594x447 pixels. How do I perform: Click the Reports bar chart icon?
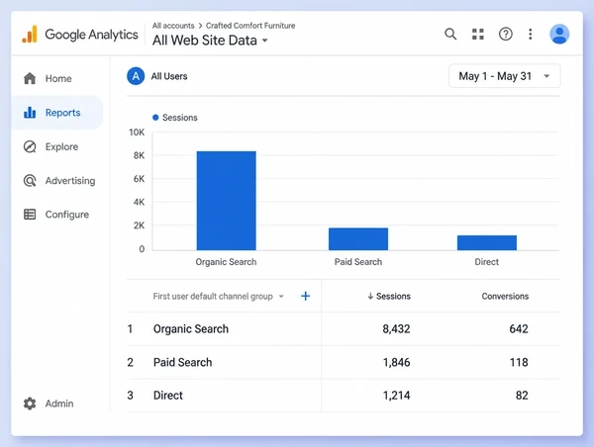30,113
